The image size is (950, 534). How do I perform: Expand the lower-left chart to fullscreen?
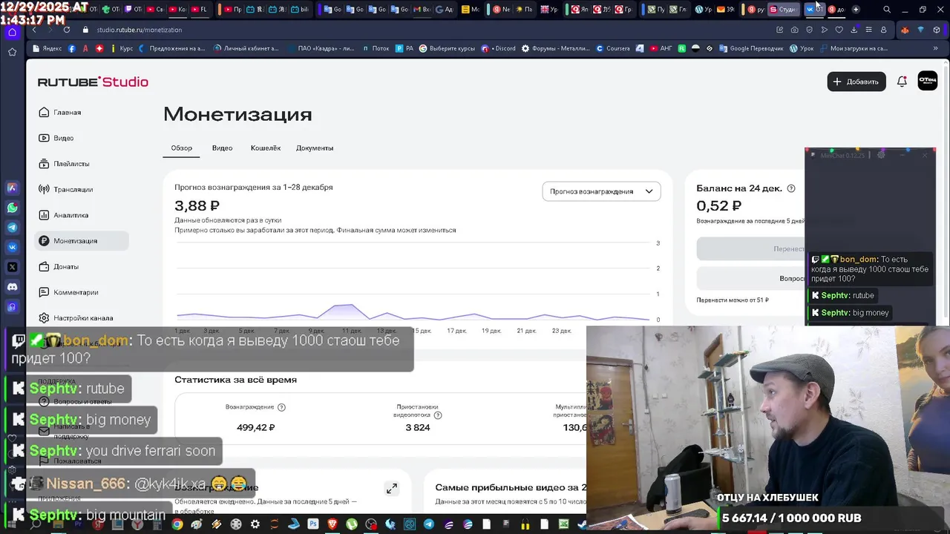click(x=391, y=488)
